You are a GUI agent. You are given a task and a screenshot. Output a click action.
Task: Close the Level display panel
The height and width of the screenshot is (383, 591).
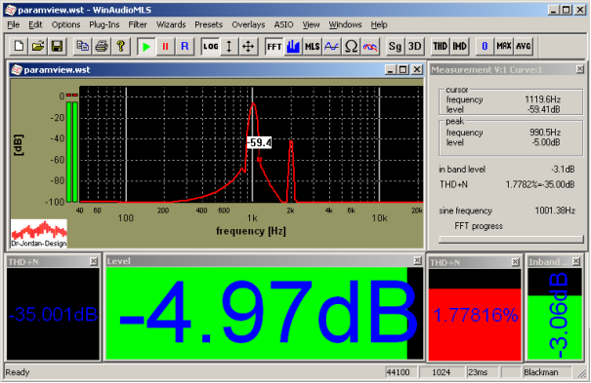click(417, 260)
